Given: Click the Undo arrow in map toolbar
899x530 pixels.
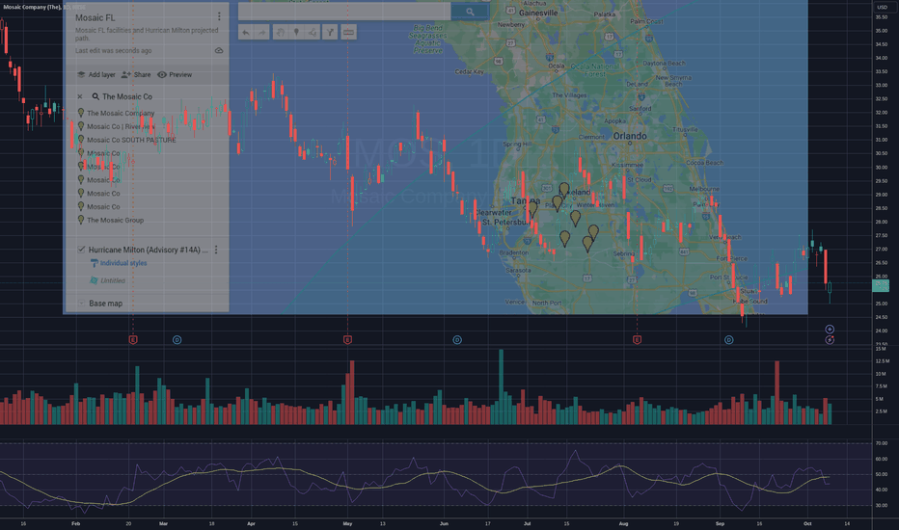Looking at the screenshot, I should click(x=245, y=32).
